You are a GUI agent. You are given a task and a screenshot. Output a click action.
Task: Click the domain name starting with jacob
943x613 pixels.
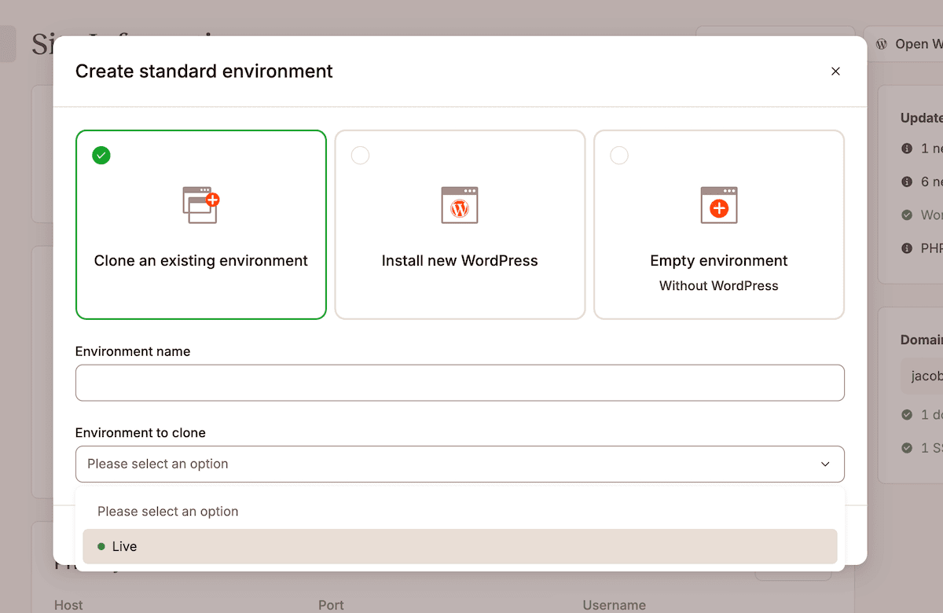tap(927, 376)
